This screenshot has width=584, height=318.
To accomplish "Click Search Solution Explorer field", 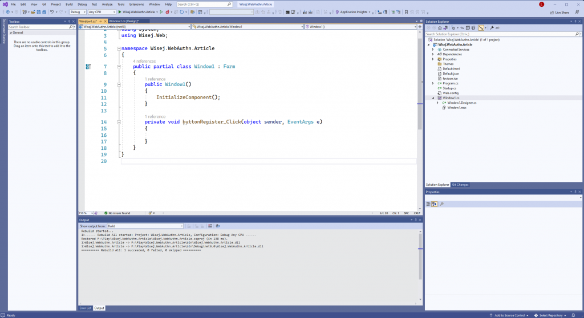I will [x=500, y=34].
